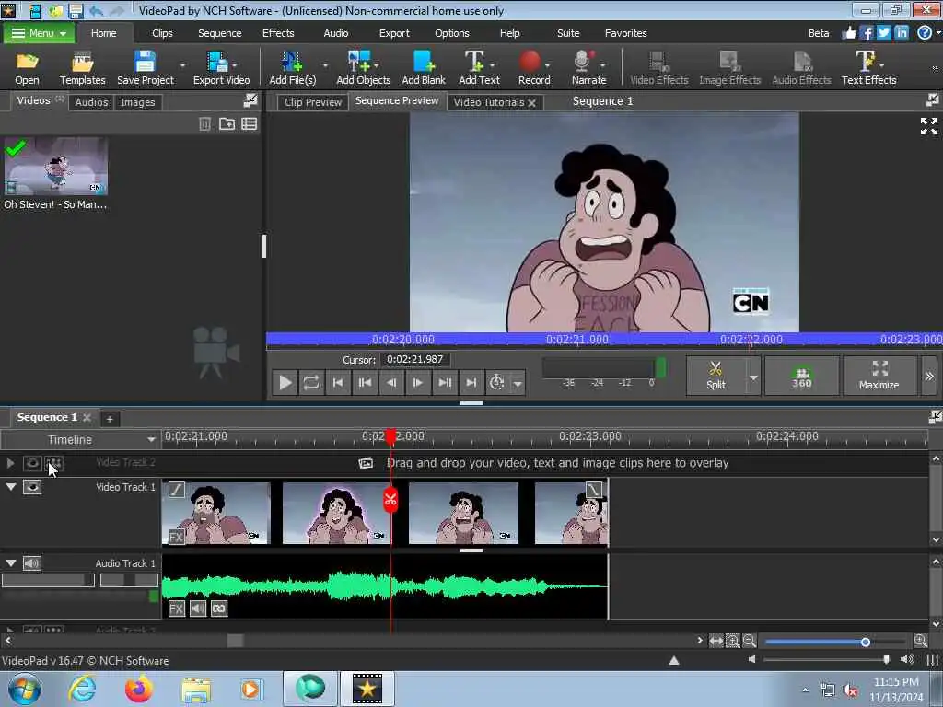Maximize the preview with the Maximize button
This screenshot has width=943, height=707.
879,376
